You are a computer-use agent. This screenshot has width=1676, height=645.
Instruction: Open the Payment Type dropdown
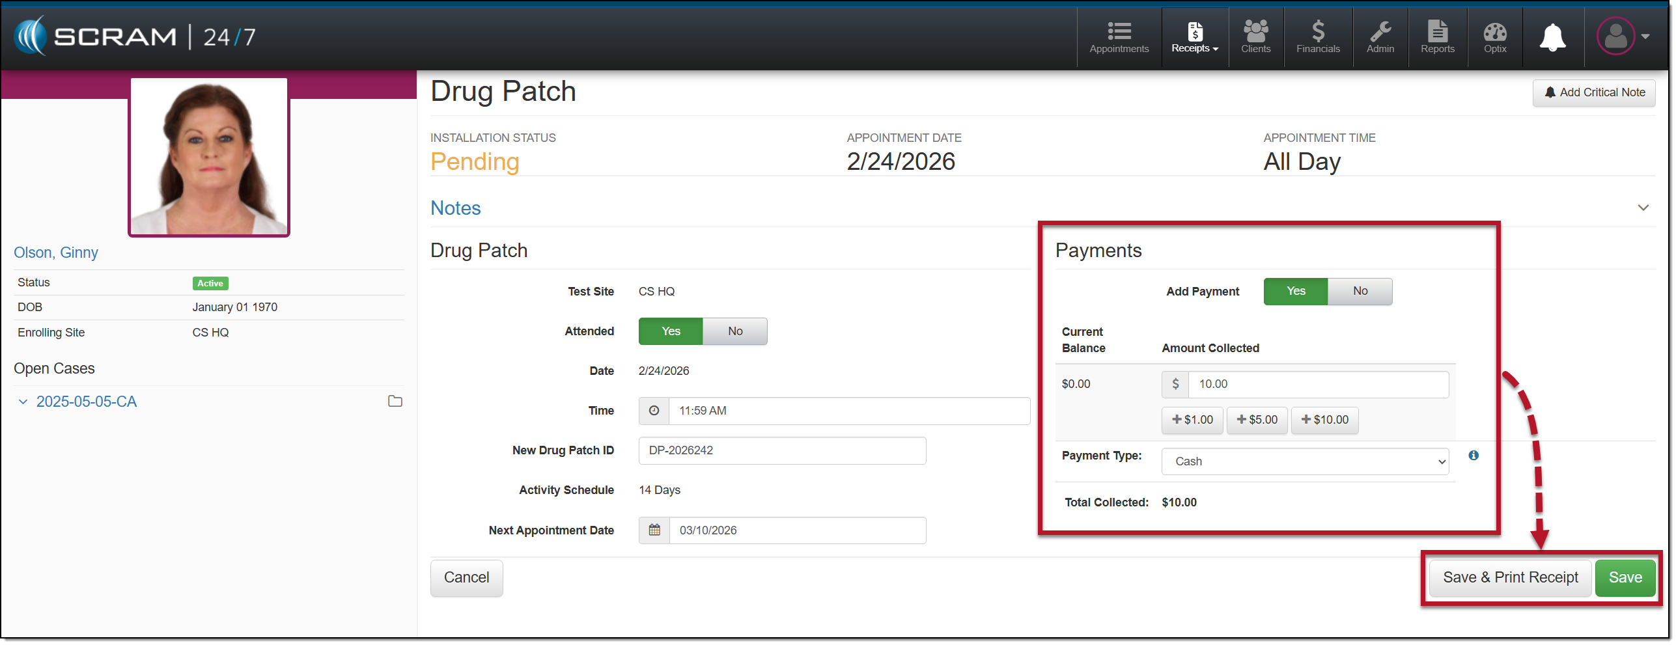pos(1305,461)
